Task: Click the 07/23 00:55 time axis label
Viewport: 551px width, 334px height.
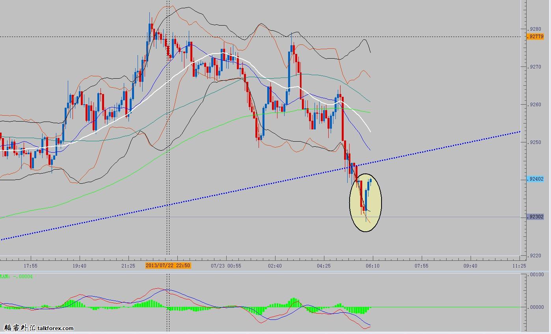Action: tap(226, 266)
